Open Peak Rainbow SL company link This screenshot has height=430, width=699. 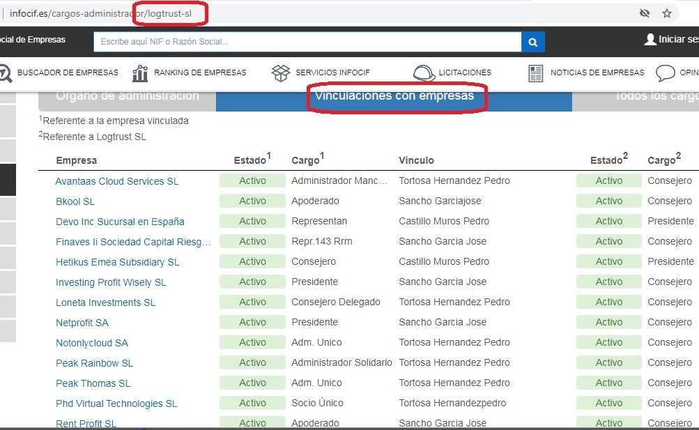click(95, 363)
